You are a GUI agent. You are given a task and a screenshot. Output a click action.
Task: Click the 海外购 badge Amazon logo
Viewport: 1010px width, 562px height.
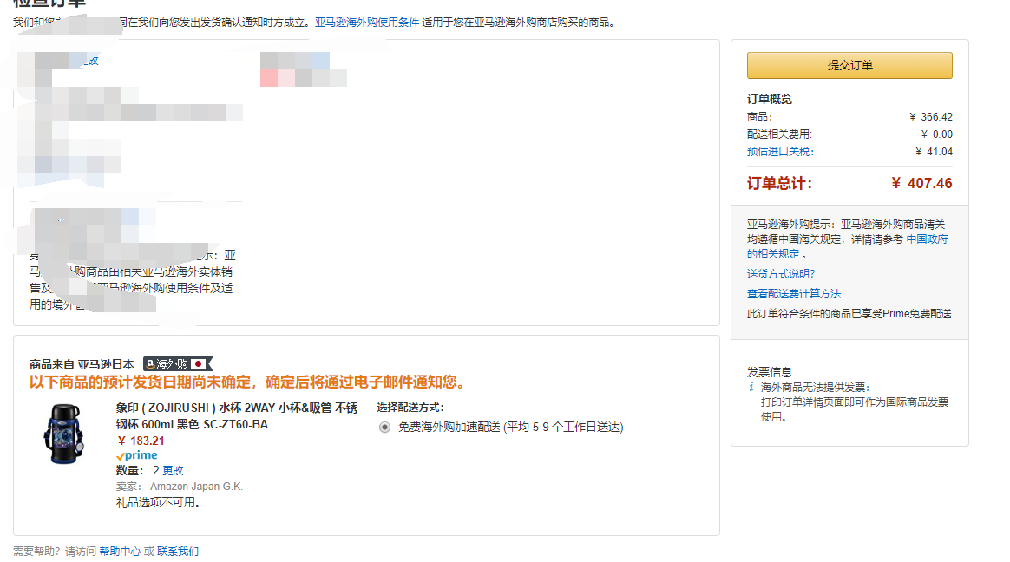(x=150, y=364)
